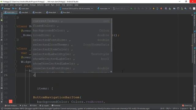This screenshot has height=110, width=196.
Task: Run the app with the green play button
Action: point(131,9)
